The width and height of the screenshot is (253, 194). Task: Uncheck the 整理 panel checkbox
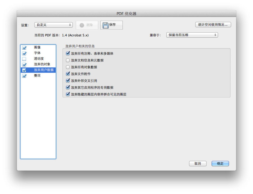[x=24, y=76]
